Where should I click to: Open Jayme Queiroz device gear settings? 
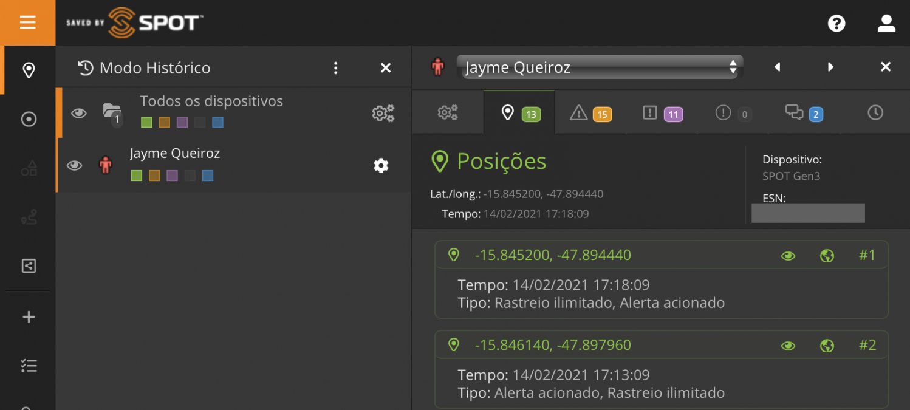coord(381,165)
